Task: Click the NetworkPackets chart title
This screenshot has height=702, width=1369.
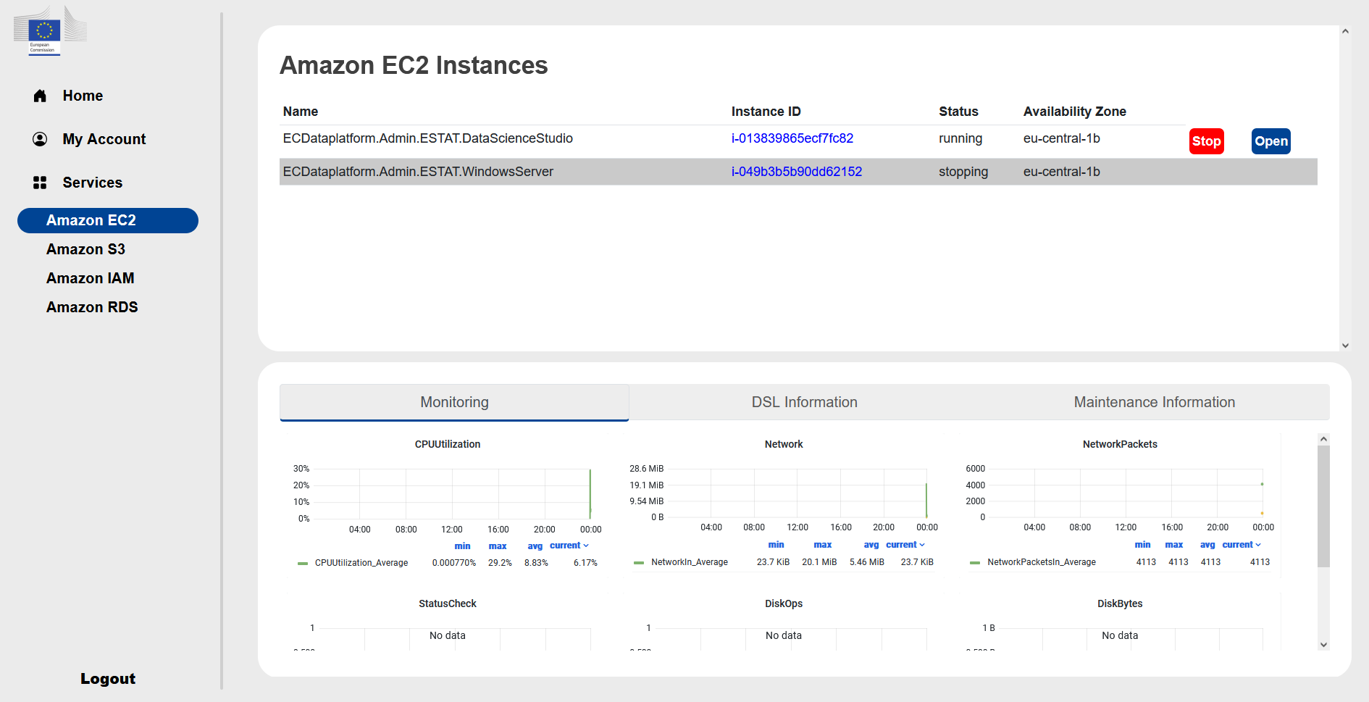Action: click(x=1119, y=444)
